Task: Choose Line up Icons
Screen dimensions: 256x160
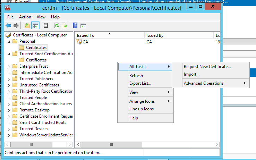Action: [x=142, y=109]
